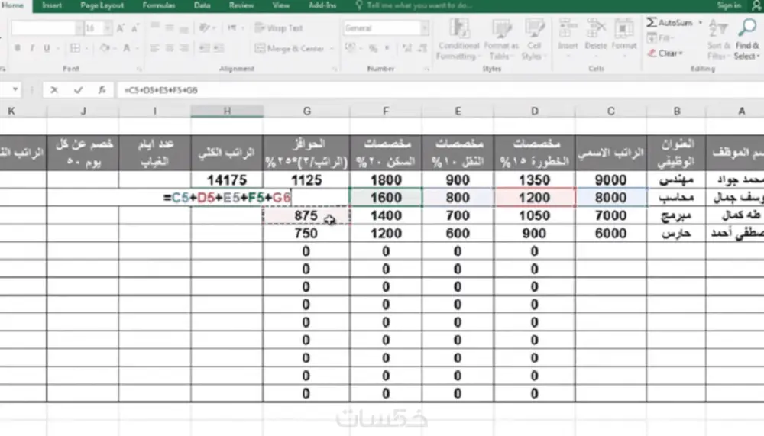This screenshot has width=764, height=436.
Task: Switch to Formulas tab
Action: coord(159,5)
